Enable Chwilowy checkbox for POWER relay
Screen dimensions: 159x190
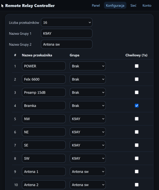[x=136, y=66]
